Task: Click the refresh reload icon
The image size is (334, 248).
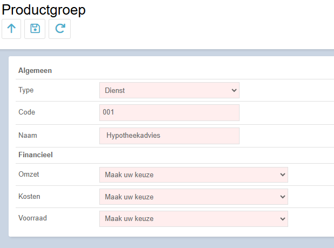Action: click(x=60, y=29)
